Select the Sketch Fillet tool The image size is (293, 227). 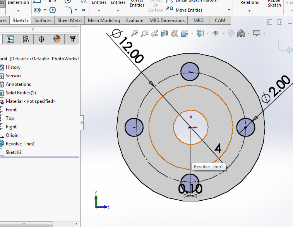pos(68,10)
